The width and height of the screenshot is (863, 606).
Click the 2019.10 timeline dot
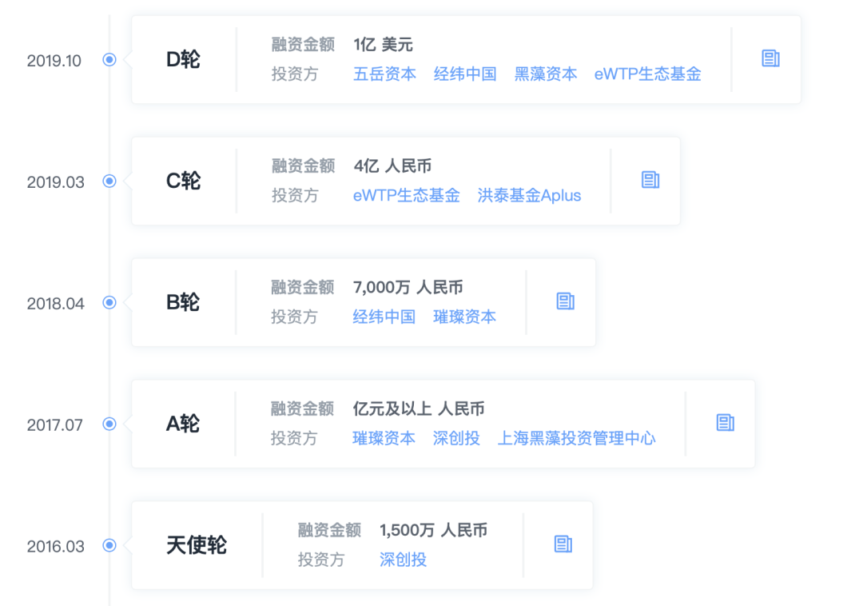coord(109,59)
